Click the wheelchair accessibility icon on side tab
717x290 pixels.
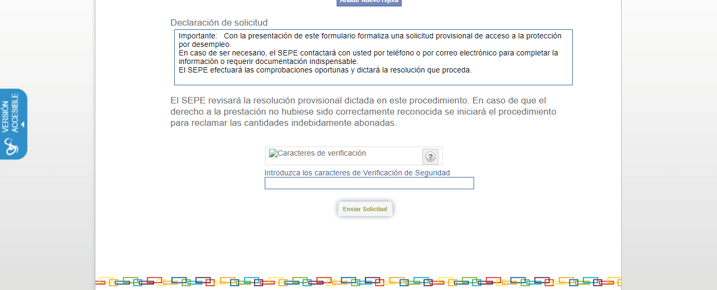click(11, 147)
